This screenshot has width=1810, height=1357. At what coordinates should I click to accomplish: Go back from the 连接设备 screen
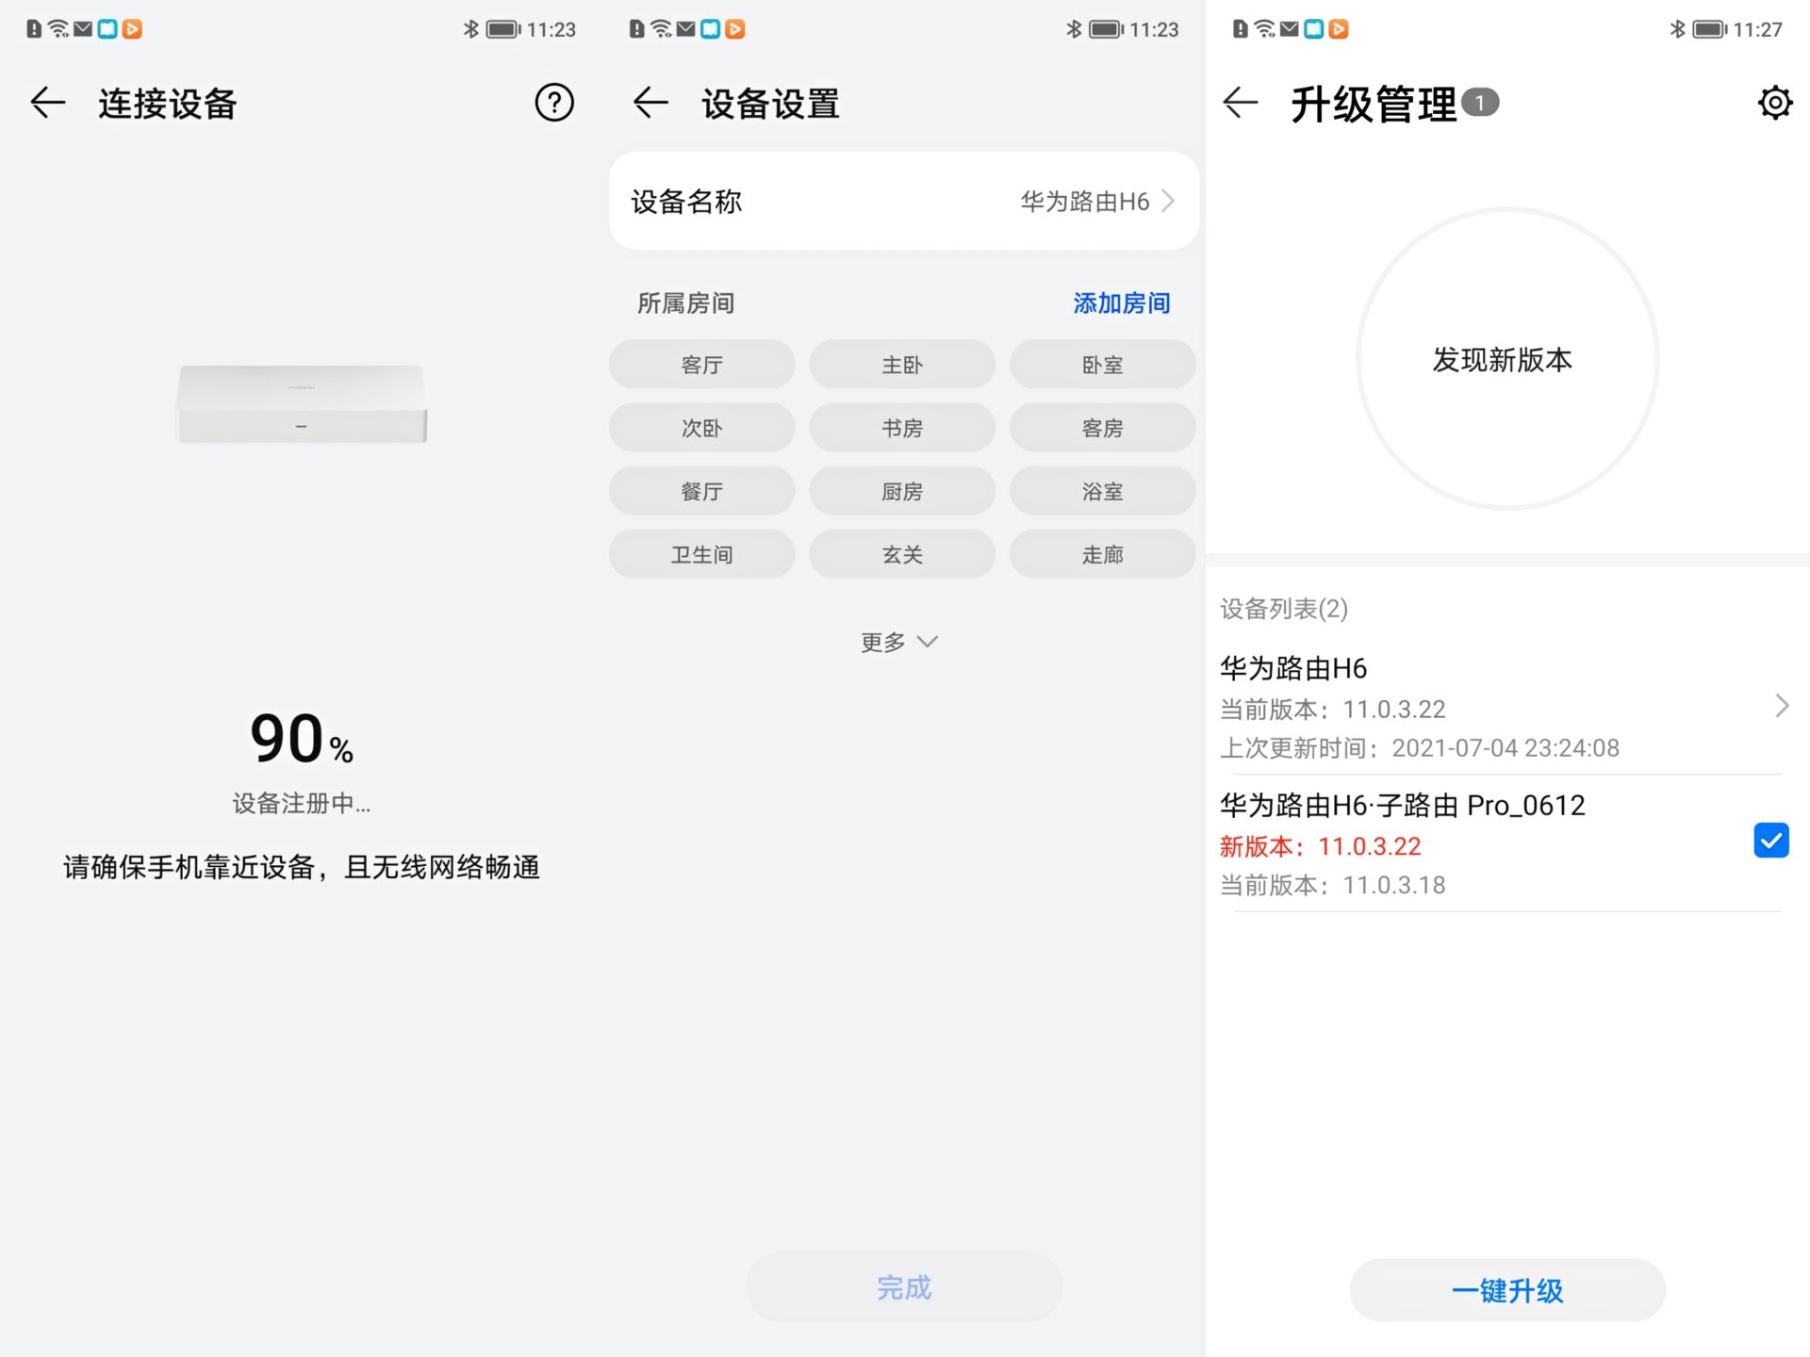[47, 102]
